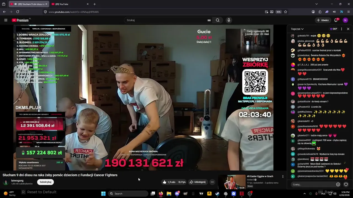Click the tray microphone icon
Image resolution: width=353 pixels, height=198 pixels.
point(316,194)
